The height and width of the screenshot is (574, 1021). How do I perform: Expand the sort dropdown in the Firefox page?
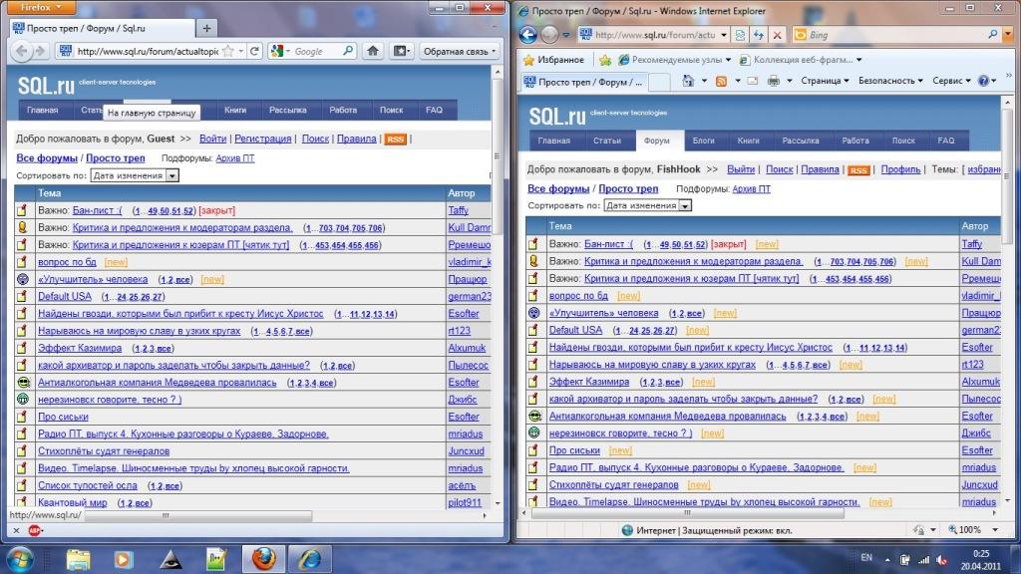pos(172,175)
